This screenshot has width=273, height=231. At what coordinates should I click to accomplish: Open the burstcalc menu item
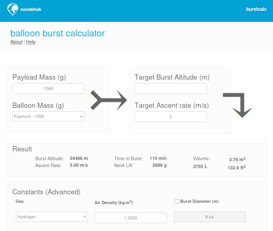[256, 9]
